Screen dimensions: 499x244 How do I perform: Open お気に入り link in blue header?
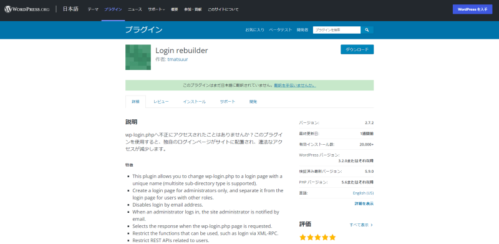[x=254, y=30]
